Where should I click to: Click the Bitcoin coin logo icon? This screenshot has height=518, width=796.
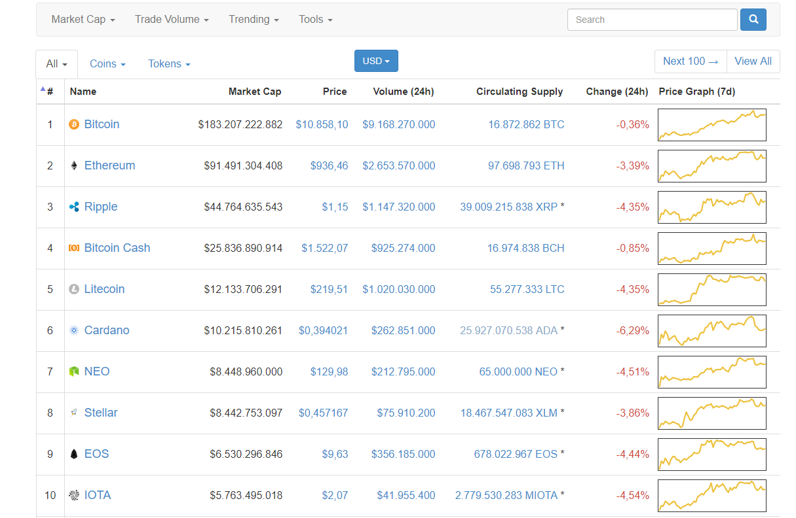[x=74, y=124]
